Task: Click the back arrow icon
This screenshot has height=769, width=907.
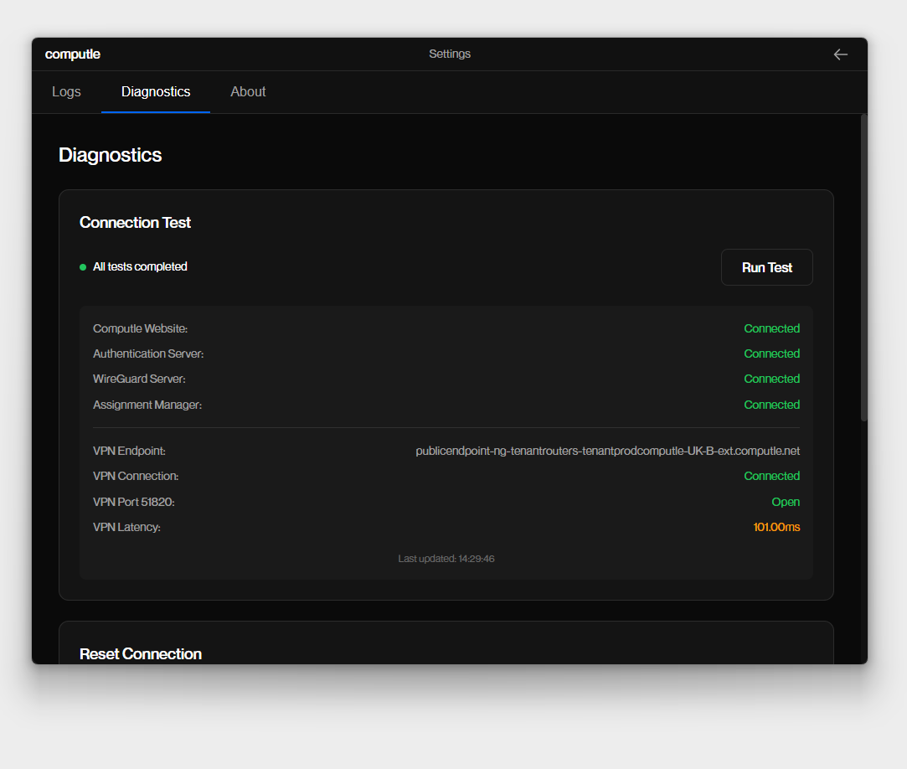Action: [x=841, y=54]
